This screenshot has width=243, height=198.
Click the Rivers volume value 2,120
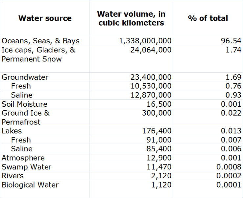(x=161, y=176)
